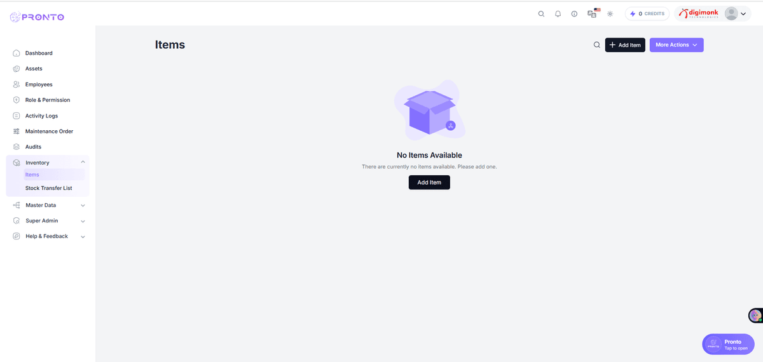This screenshot has width=763, height=362.
Task: Open the Pronto Tap to open widget
Action: [x=728, y=344]
